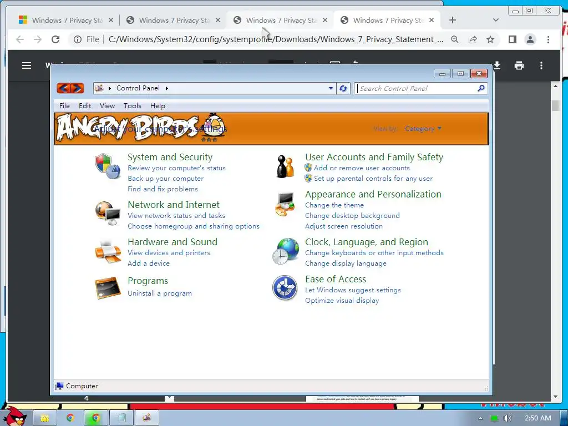Refresh the Control Panel address bar
The image size is (568, 426).
pyautogui.click(x=343, y=88)
